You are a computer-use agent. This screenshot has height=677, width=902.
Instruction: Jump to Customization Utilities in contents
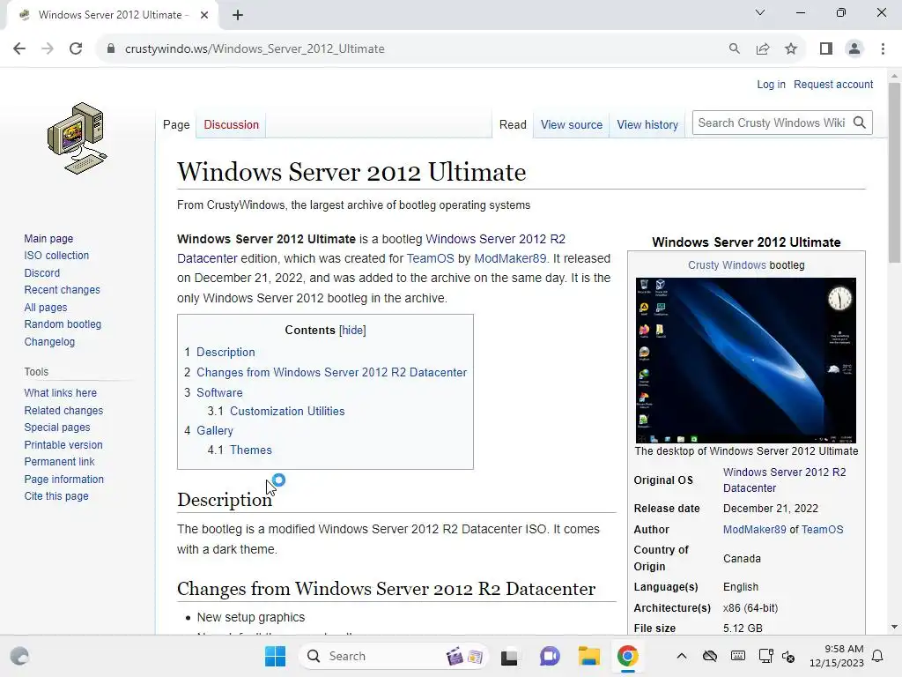coord(287,412)
